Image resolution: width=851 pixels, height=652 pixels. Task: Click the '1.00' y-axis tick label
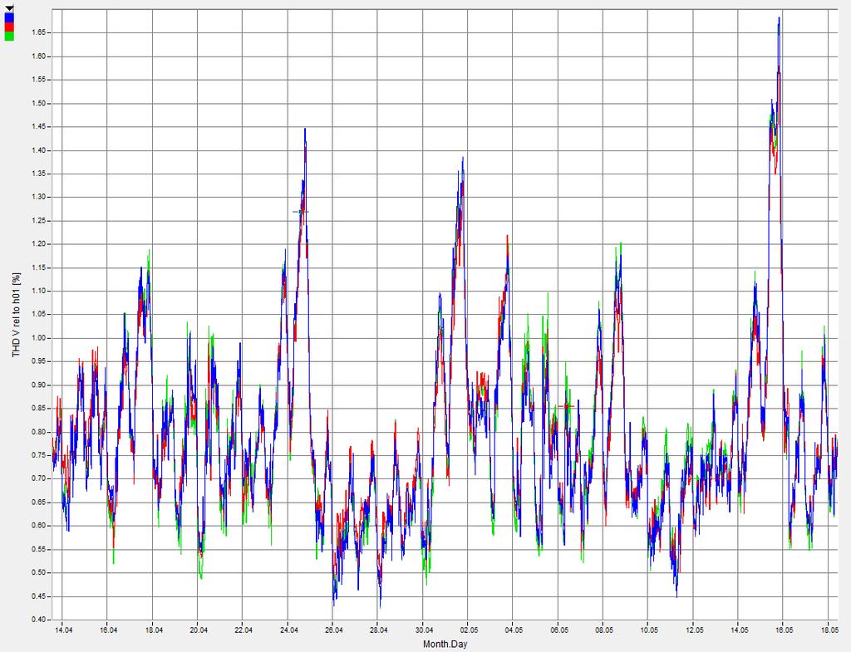[40, 338]
